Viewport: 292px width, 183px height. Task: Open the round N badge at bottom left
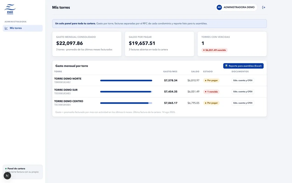click(7, 176)
